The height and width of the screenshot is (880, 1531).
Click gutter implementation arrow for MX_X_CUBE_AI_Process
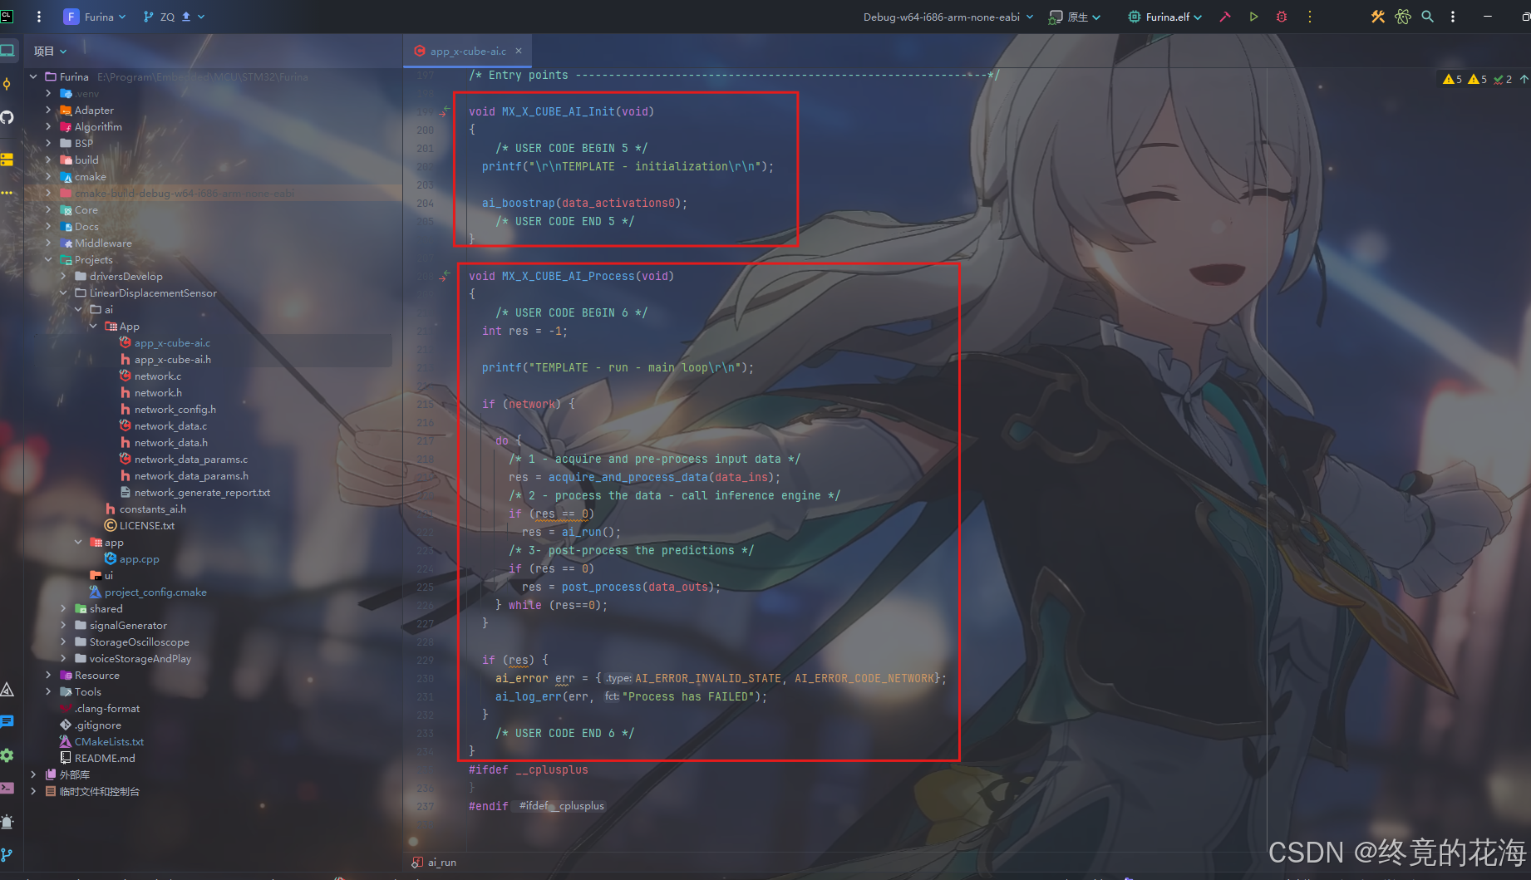pyautogui.click(x=445, y=275)
